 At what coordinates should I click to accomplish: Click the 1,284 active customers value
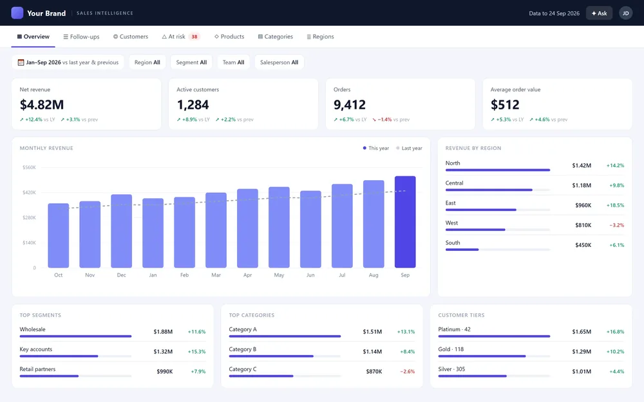[193, 105]
